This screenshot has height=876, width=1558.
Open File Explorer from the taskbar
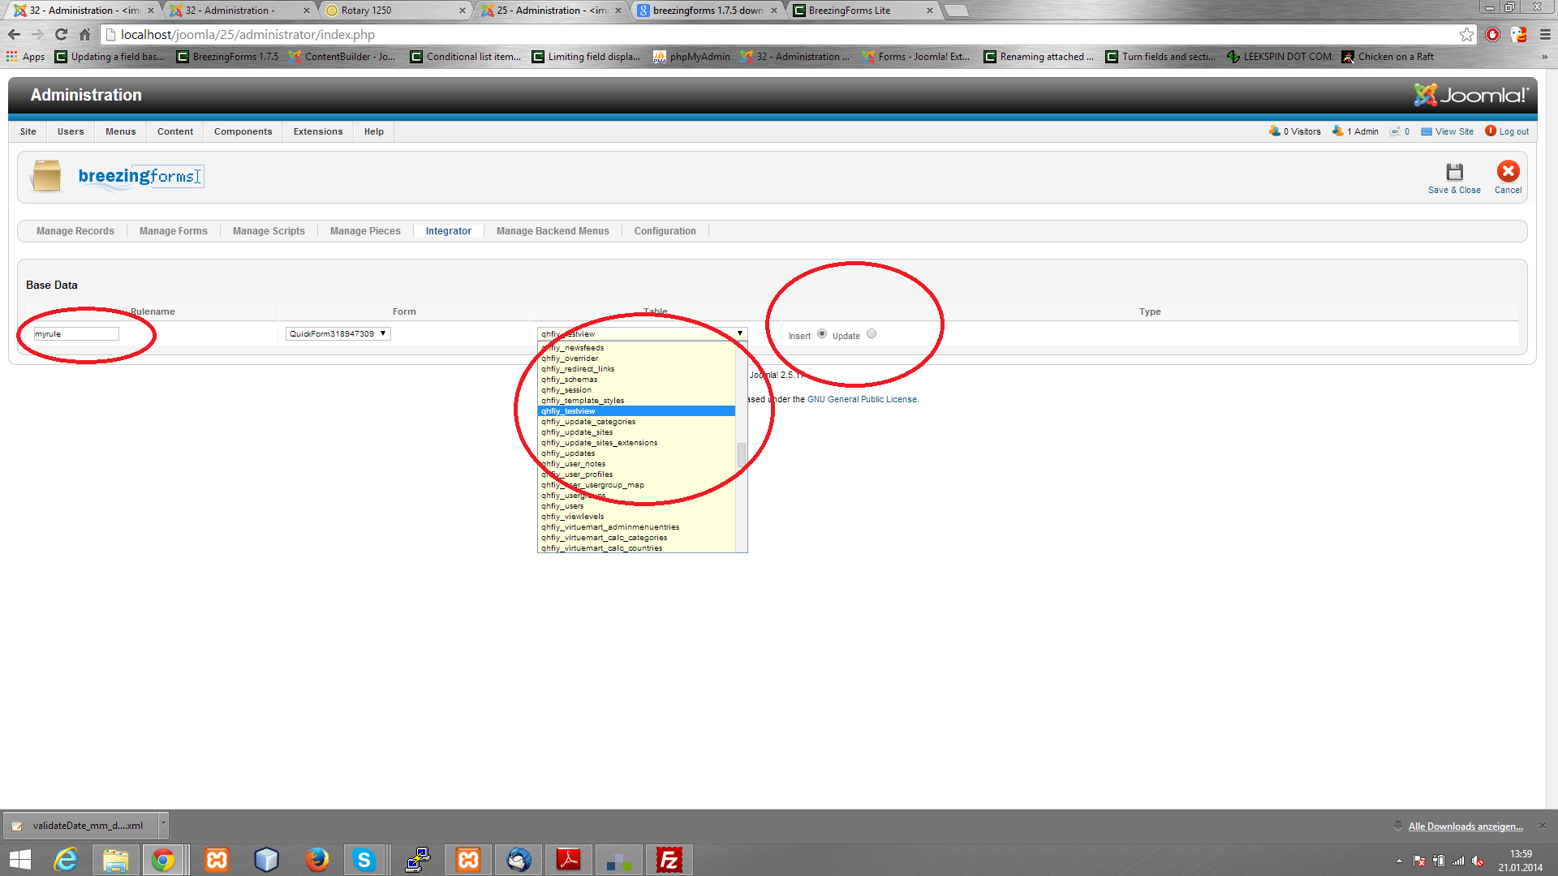pos(115,860)
